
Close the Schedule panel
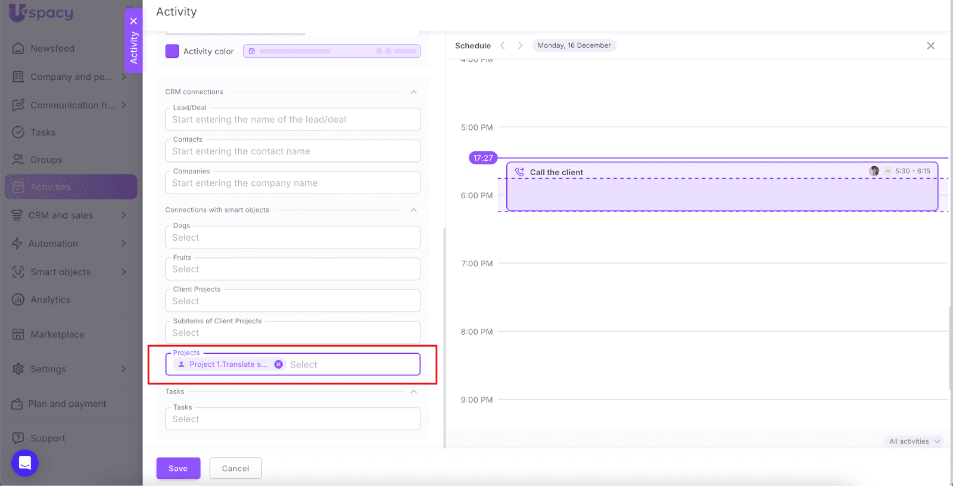(930, 46)
